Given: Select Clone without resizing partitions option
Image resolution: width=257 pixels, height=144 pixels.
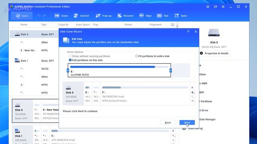Looking at the screenshot, I should pos(90,56).
